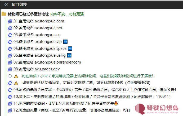Open 03.备用域名 axutongxue.cn link
The image size is (183, 116).
(x=37, y=35)
